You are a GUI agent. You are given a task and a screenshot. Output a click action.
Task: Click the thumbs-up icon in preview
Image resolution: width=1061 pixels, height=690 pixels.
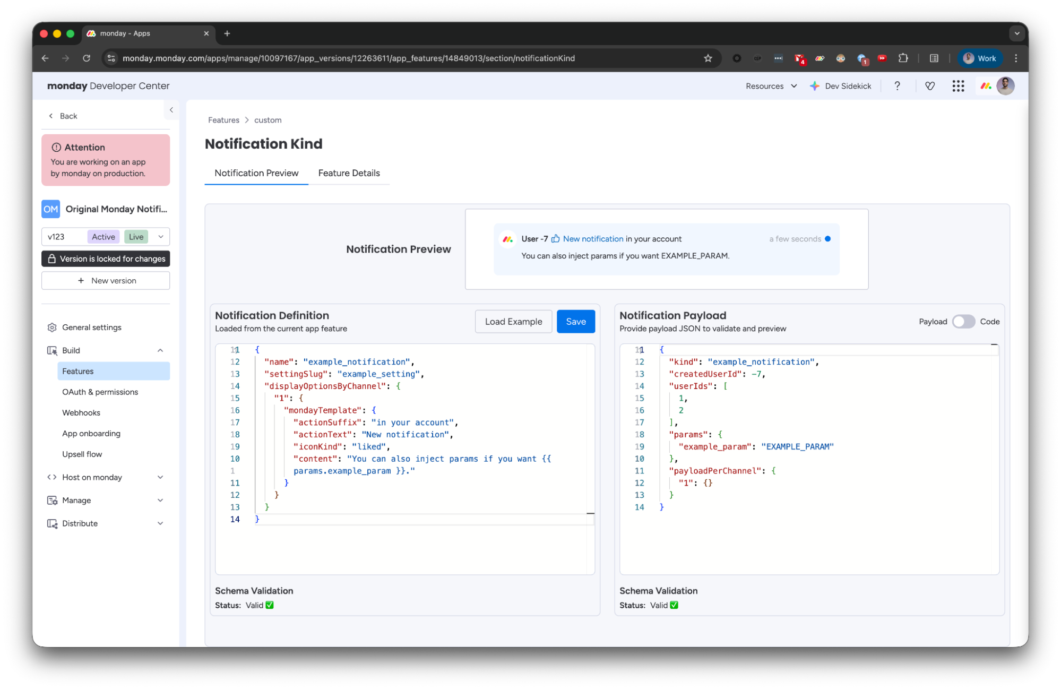click(555, 239)
